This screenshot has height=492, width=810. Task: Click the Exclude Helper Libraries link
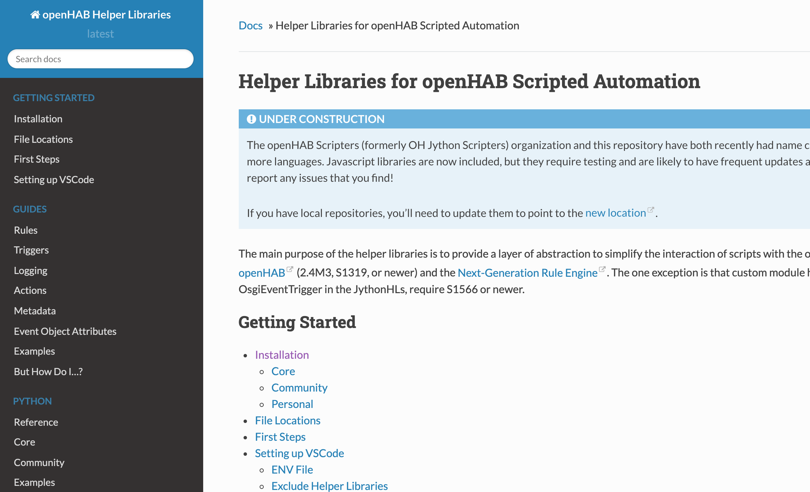[x=329, y=486]
